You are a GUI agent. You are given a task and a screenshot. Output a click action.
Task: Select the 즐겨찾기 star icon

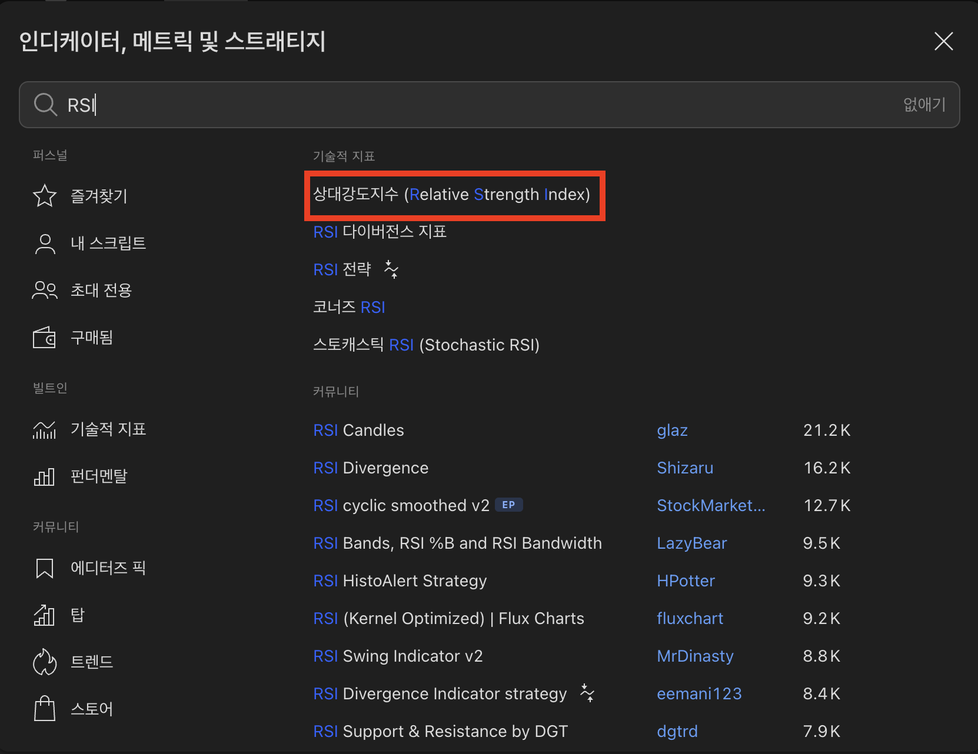[x=44, y=196]
